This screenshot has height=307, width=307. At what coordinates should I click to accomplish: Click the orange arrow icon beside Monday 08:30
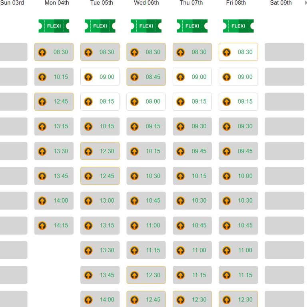(x=42, y=52)
